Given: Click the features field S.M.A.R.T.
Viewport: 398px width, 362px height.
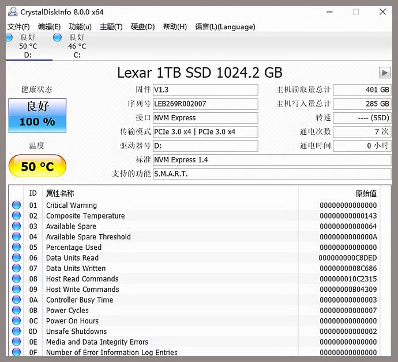Looking at the screenshot, I should point(272,174).
